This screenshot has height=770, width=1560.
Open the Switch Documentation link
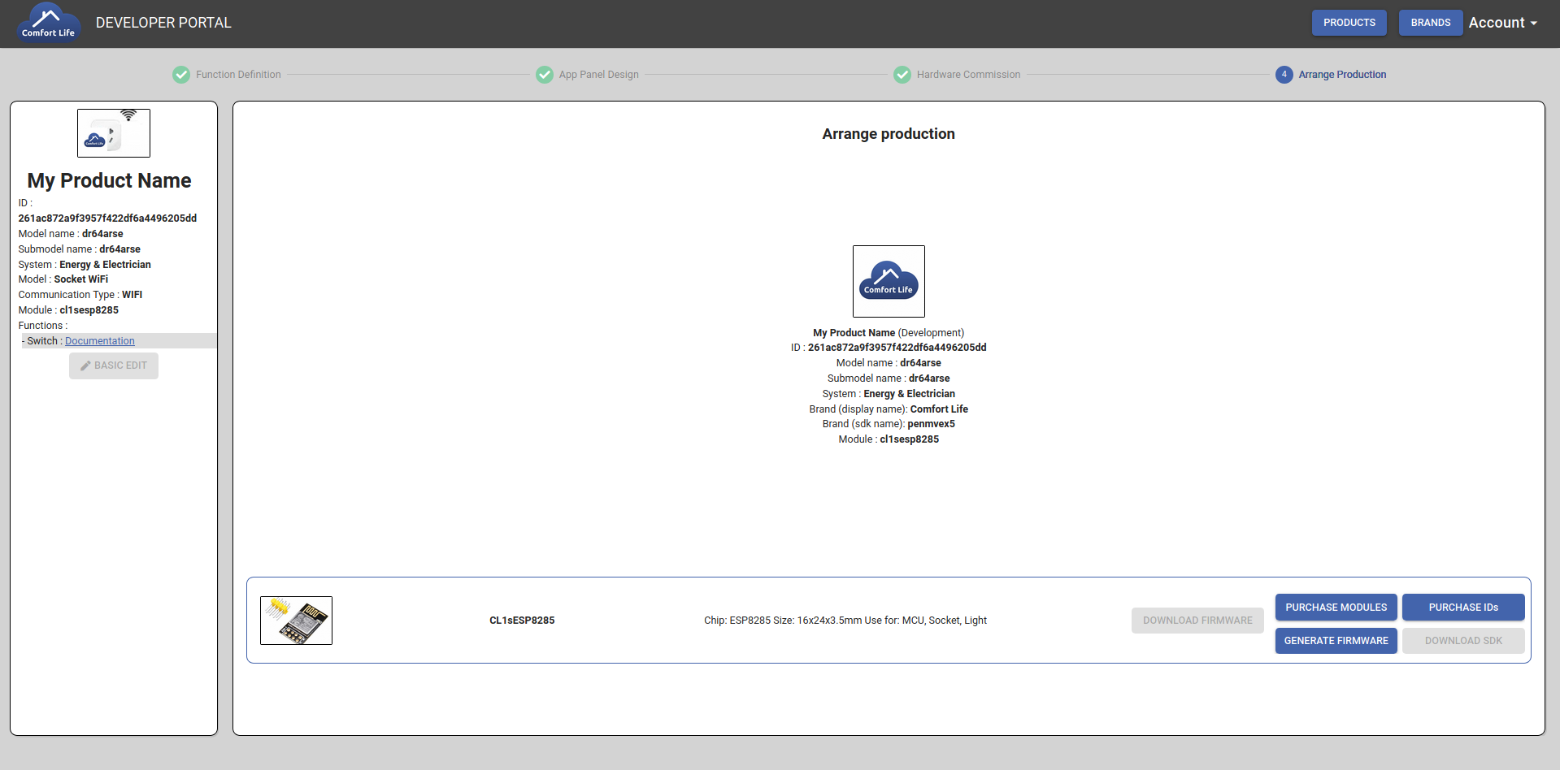coord(100,341)
